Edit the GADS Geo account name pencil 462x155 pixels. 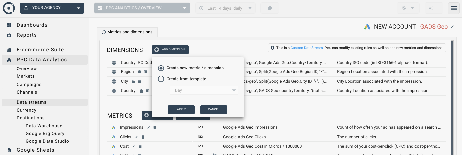pos(452,27)
